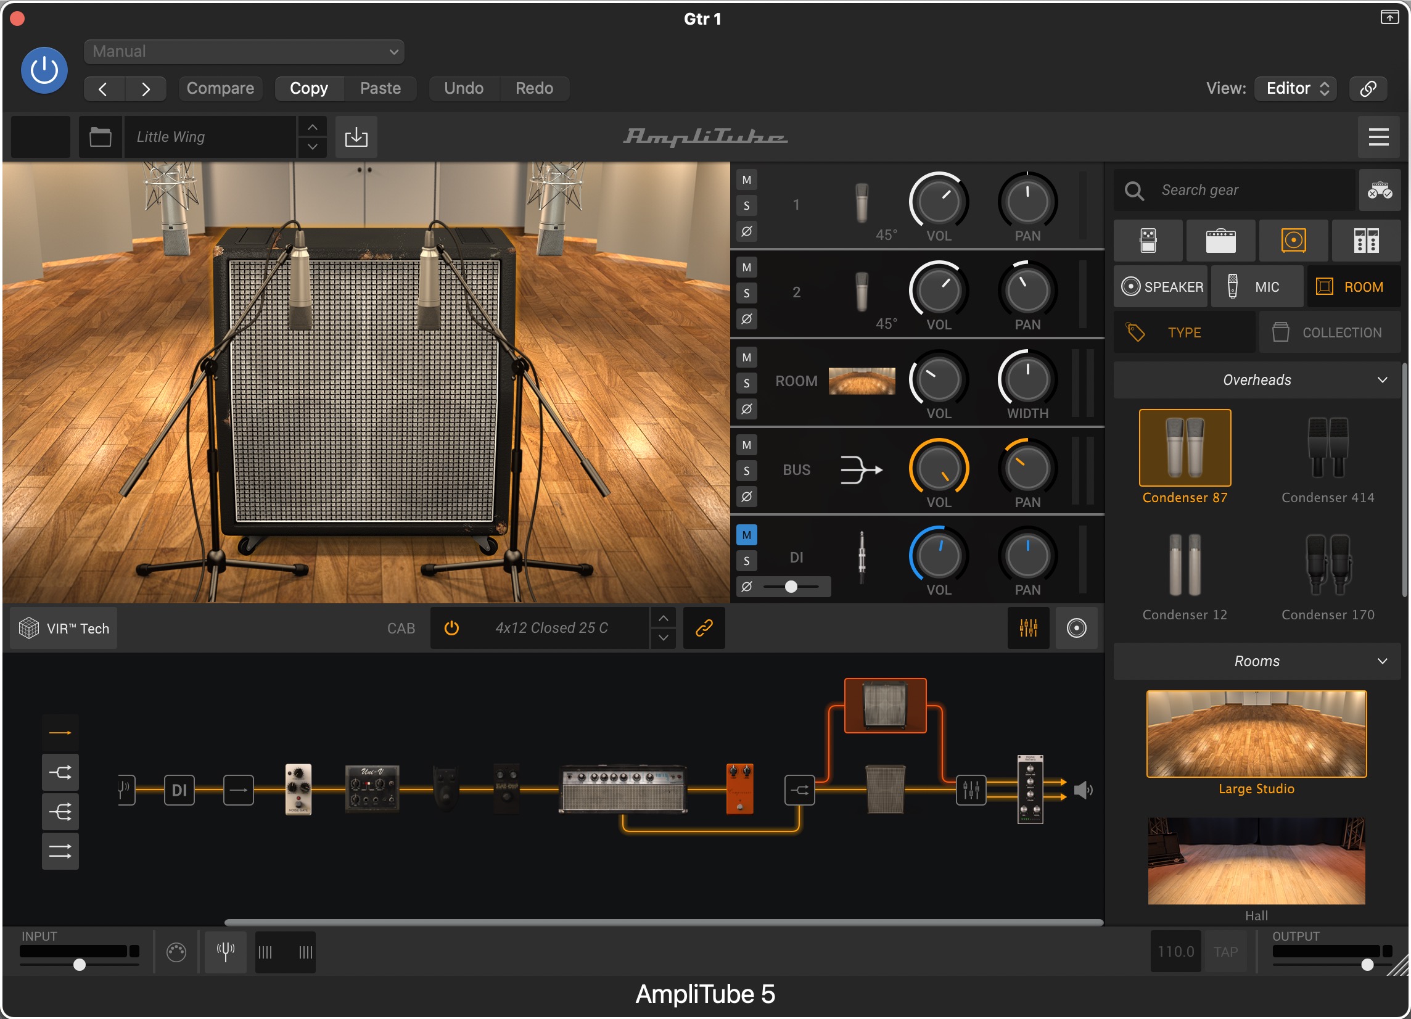Open the preset browser folder icon
Screen dimensions: 1411x1019
click(x=100, y=137)
